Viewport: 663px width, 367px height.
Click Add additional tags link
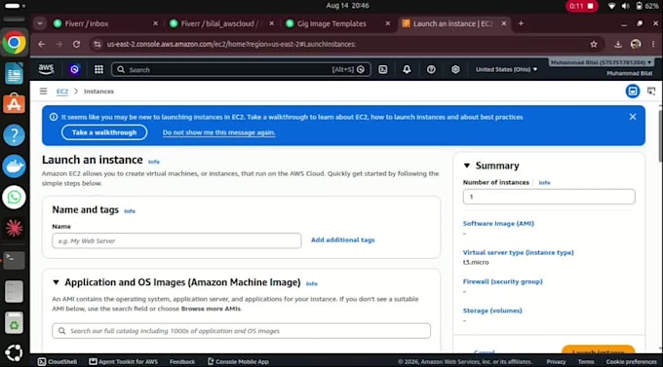tap(342, 239)
